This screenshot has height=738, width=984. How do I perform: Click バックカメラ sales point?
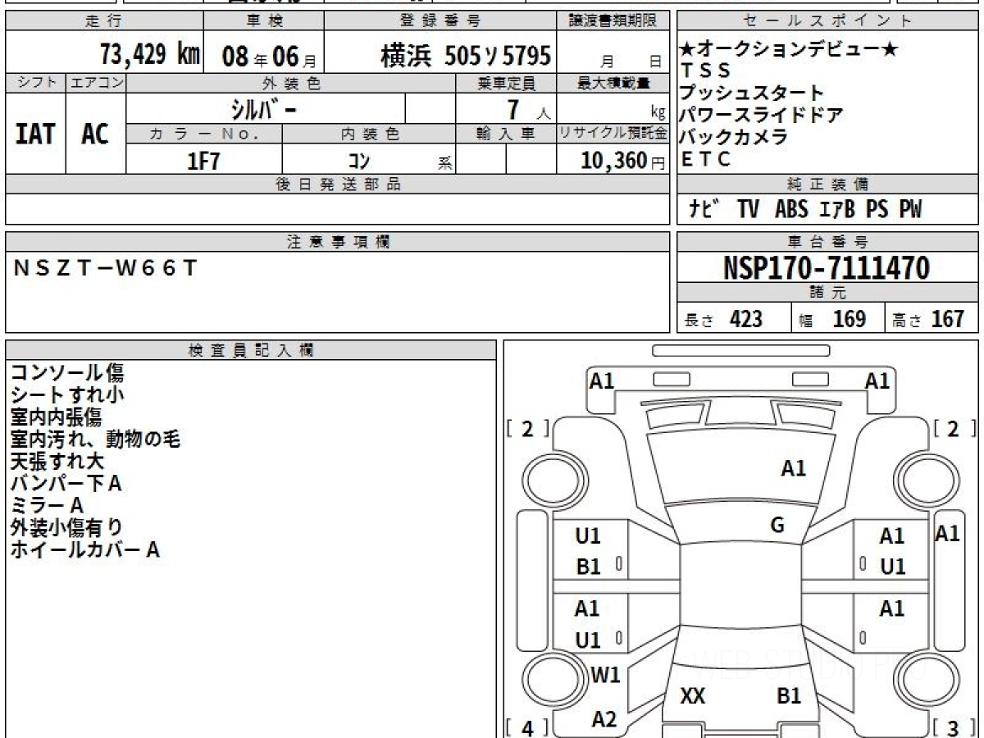coord(734,137)
